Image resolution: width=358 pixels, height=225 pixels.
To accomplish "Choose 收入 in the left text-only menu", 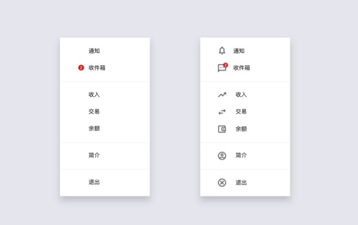I will [x=94, y=94].
